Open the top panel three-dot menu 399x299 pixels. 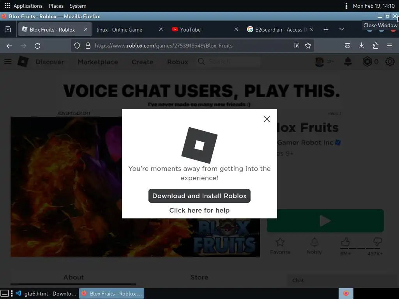coord(346,6)
